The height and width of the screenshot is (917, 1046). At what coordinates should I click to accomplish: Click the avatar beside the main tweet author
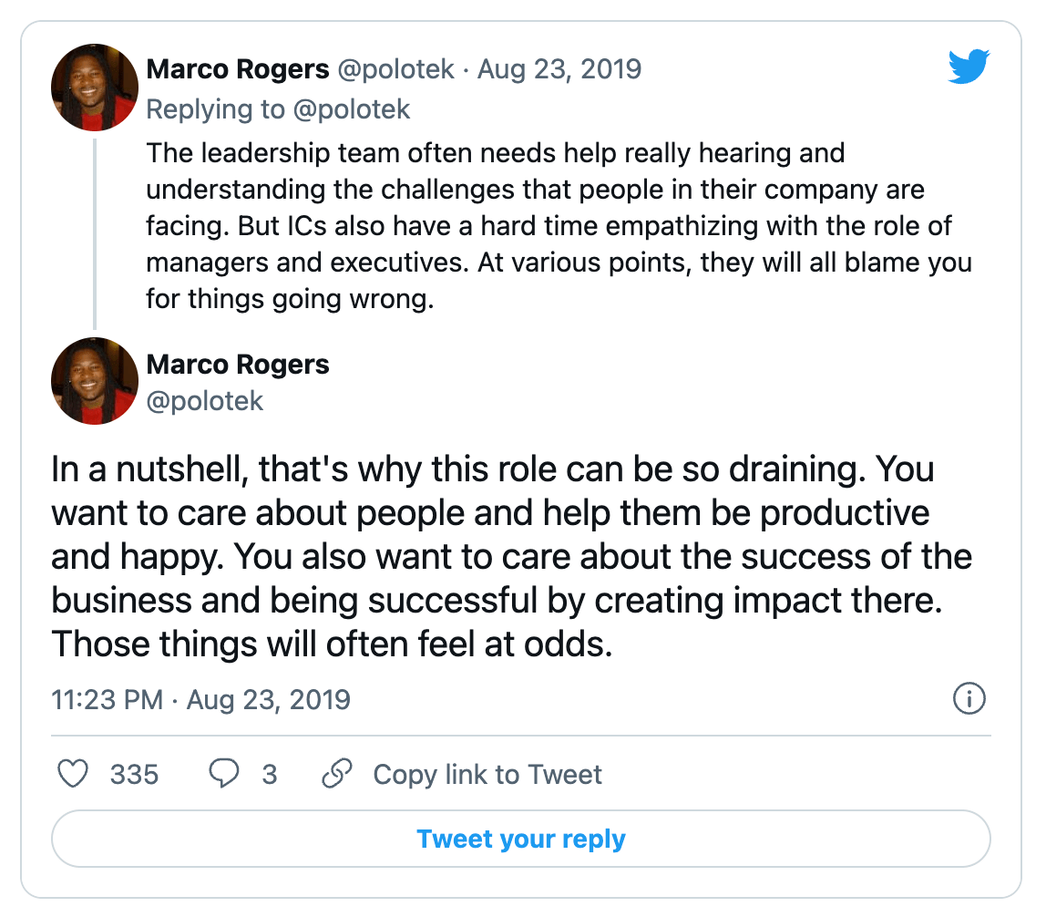click(x=95, y=381)
